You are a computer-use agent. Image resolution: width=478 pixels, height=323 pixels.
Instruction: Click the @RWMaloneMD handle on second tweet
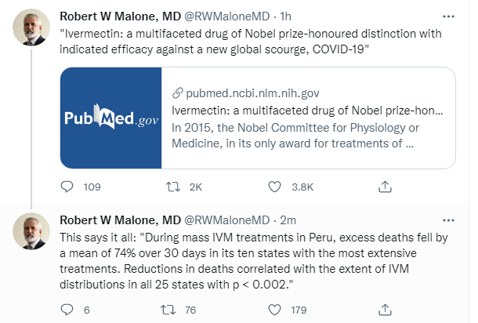coord(226,220)
